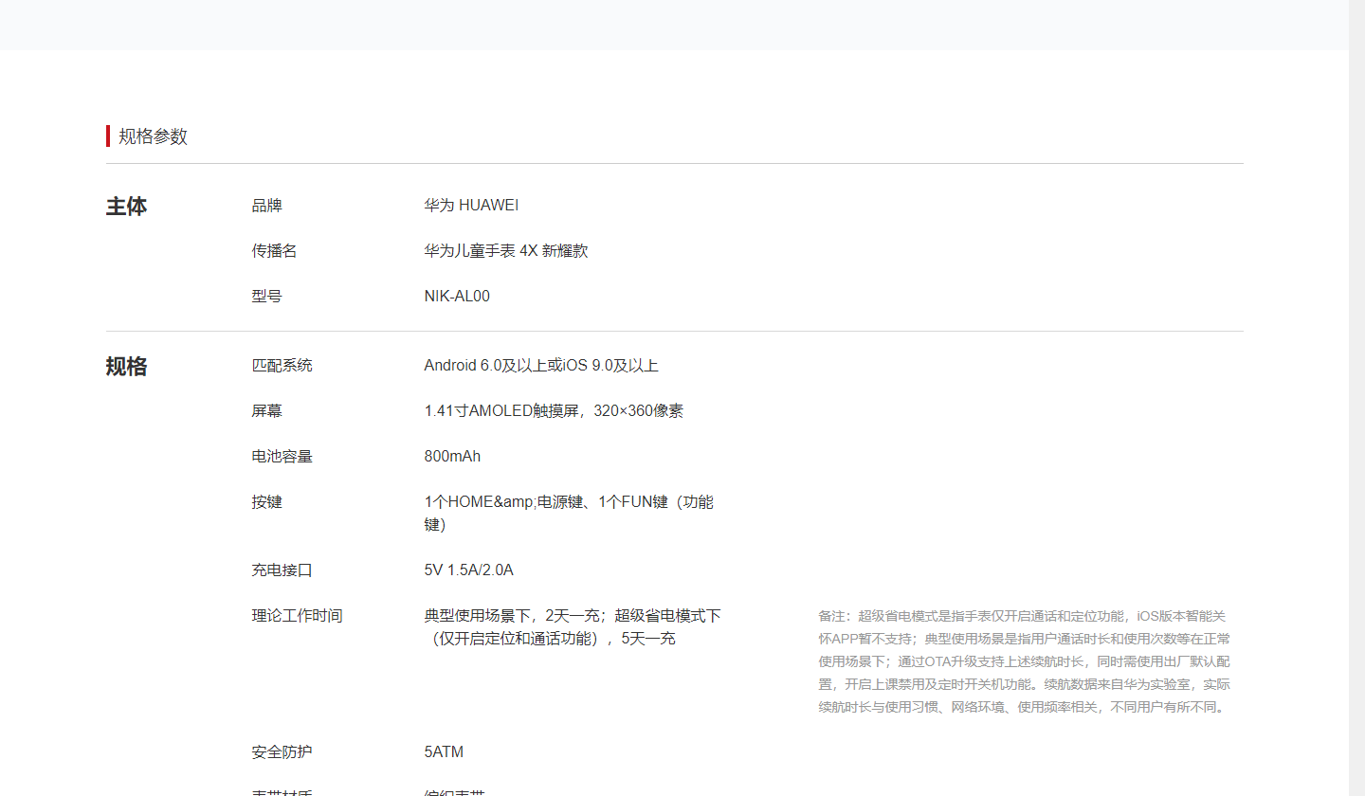Click the 理论工作时间 row label
This screenshot has height=796, width=1365.
298,616
